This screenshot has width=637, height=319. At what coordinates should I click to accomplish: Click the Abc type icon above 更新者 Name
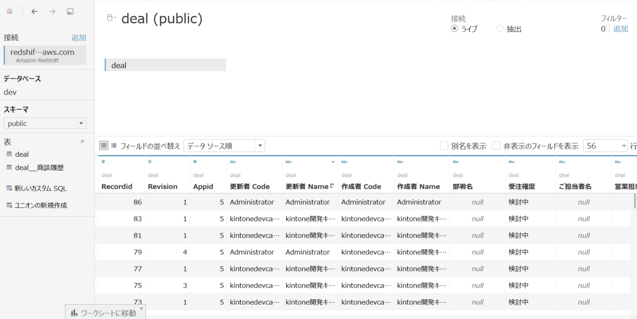pos(289,162)
